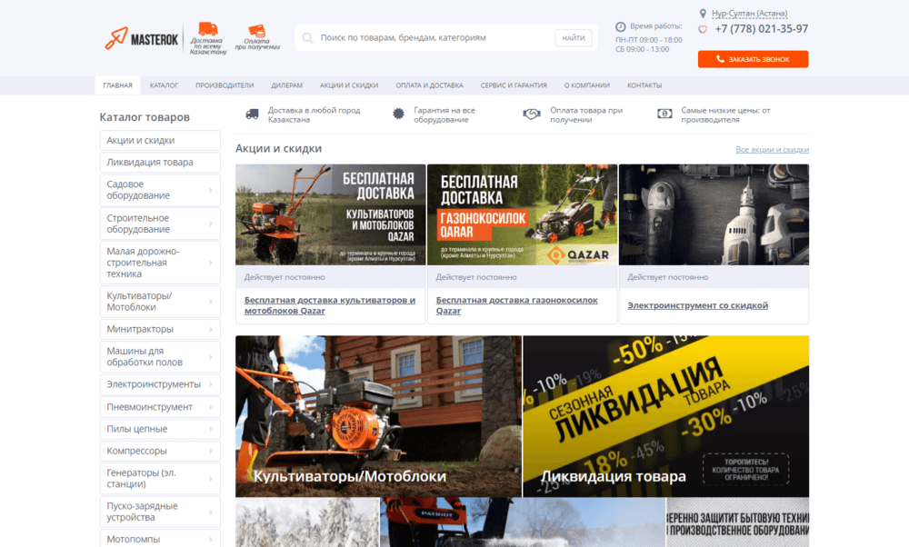Screen dimensions: 909x547
Task: Click the clock icon near working hours
Action: pos(620,26)
